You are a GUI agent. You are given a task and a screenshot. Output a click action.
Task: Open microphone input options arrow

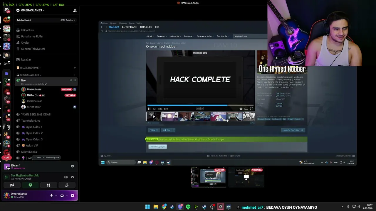[56, 195]
